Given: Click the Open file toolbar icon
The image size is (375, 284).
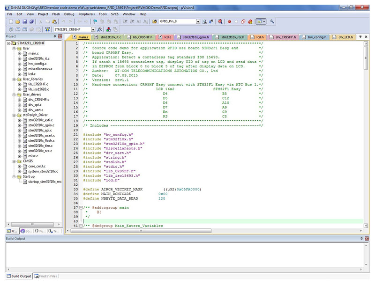Looking at the screenshot, I should [17, 22].
